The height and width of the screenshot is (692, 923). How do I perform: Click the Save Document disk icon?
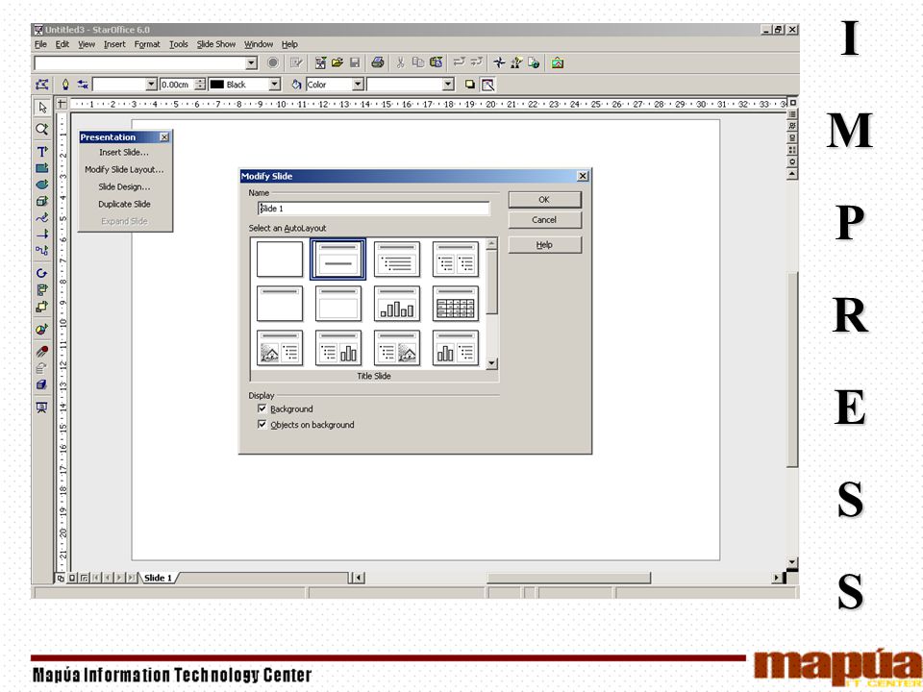(x=355, y=62)
